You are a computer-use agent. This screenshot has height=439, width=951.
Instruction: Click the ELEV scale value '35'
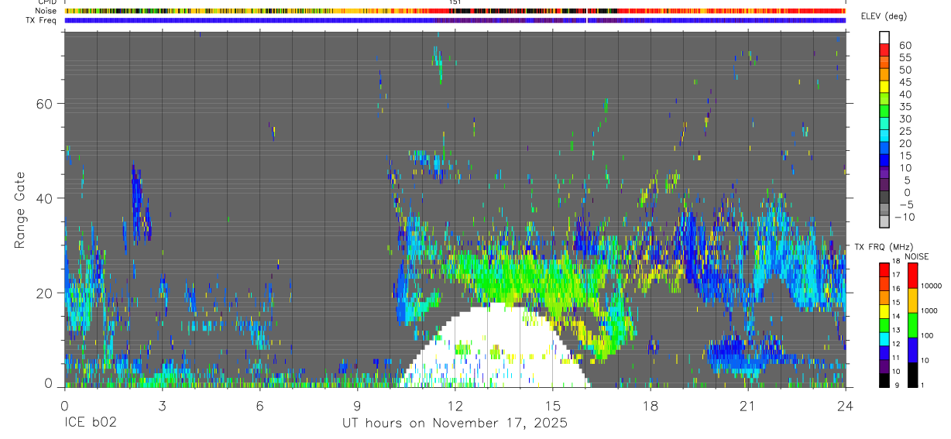(904, 107)
